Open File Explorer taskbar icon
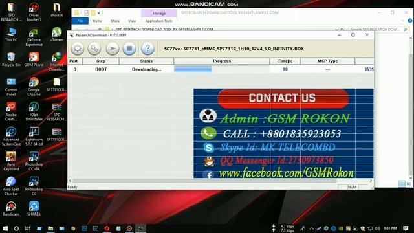This screenshot has width=414, height=233. 50,228
